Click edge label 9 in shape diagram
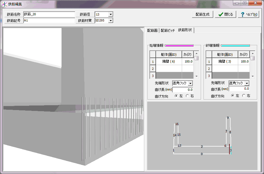The height and width of the screenshot is (174, 264). coord(228,118)
